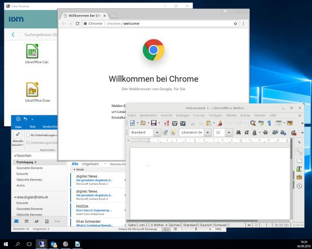Switch to Outlook Calendar view icon
Viewport: 312px width, 249px height.
click(x=27, y=222)
